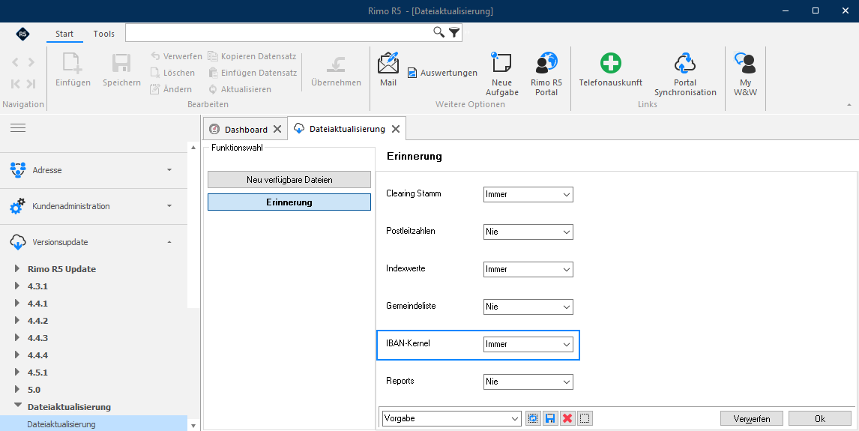The image size is (859, 431).
Task: Jump to first record navigation icon
Action: coord(15,84)
